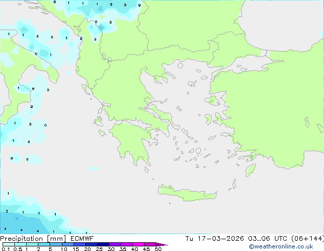The image size is (324, 251).
Task: Click the 0.5–1 mm legend swatch
Action: [20, 244]
